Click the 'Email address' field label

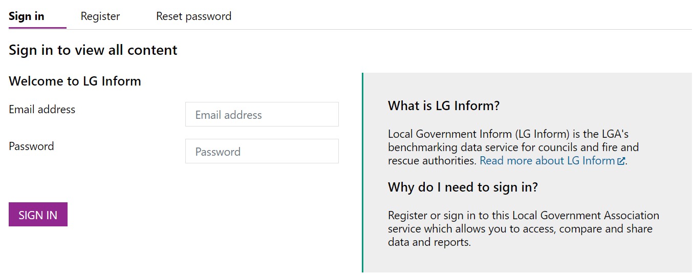42,110
